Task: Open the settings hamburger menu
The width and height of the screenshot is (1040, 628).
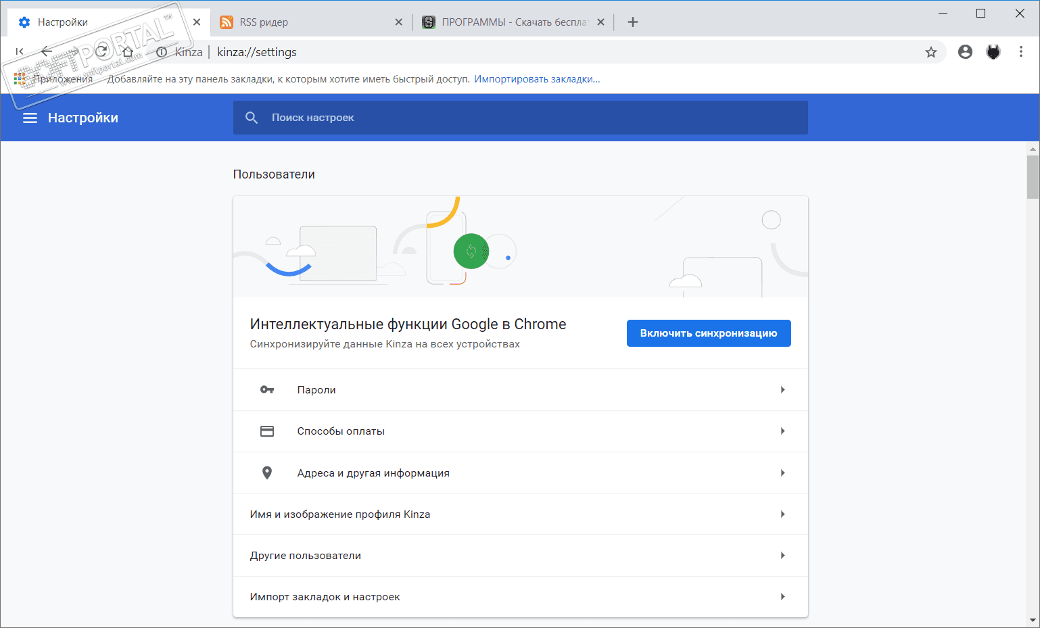Action: pyautogui.click(x=30, y=118)
